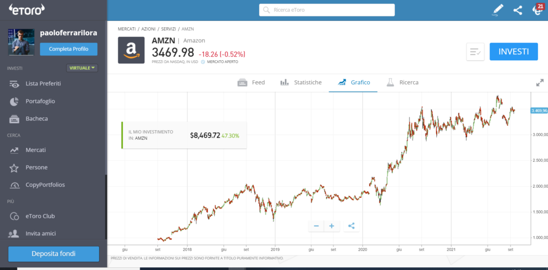The width and height of the screenshot is (548, 270).
Task: Switch to the Ricerca tab
Action: click(x=402, y=83)
